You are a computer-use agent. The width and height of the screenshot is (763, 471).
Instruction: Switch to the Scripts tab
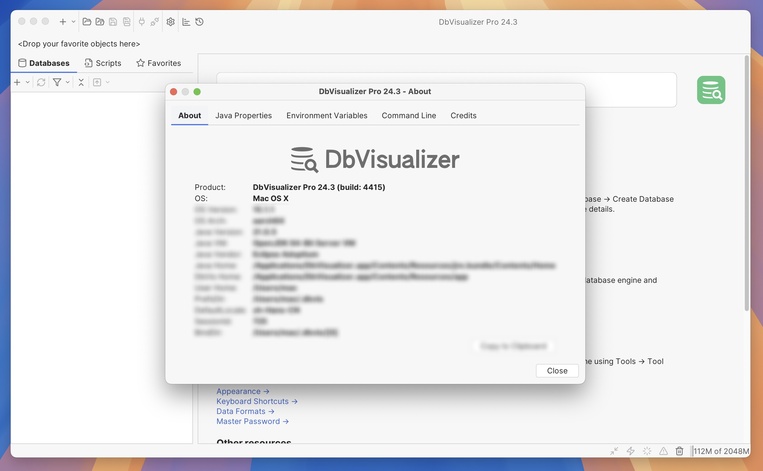[103, 63]
